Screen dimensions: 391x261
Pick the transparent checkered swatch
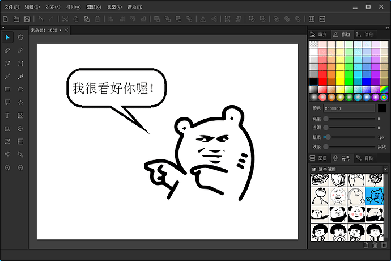click(314, 44)
